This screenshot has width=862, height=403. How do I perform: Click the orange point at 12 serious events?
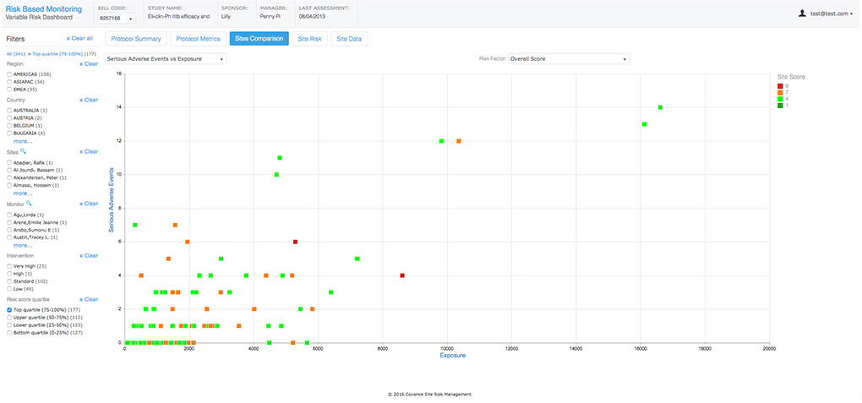point(459,141)
